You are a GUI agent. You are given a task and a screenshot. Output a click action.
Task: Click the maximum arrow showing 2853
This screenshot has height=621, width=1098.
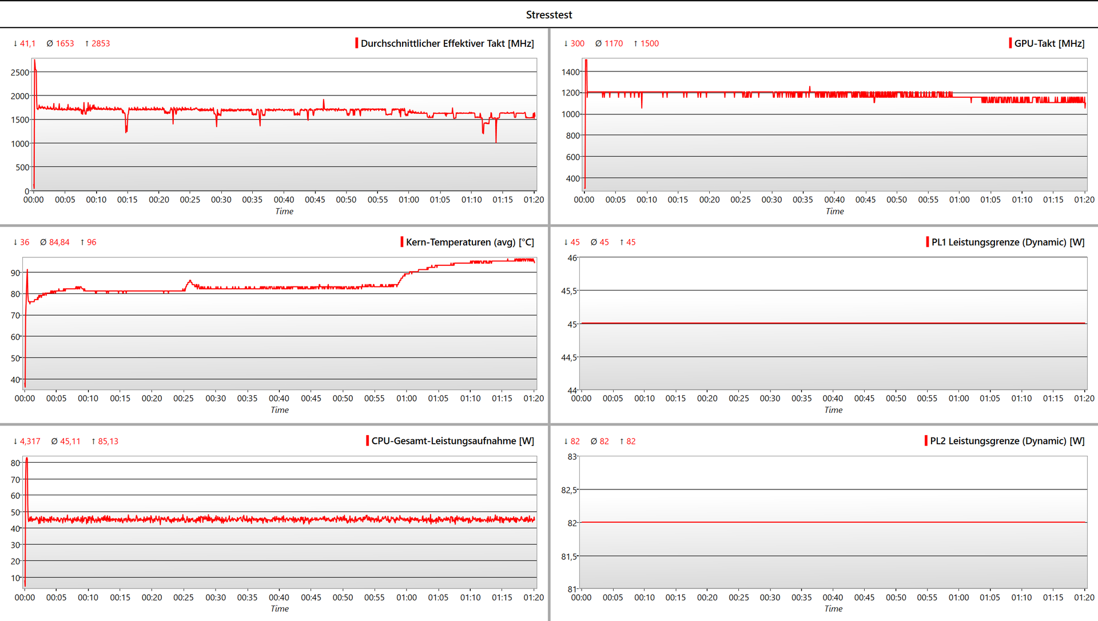pyautogui.click(x=87, y=43)
